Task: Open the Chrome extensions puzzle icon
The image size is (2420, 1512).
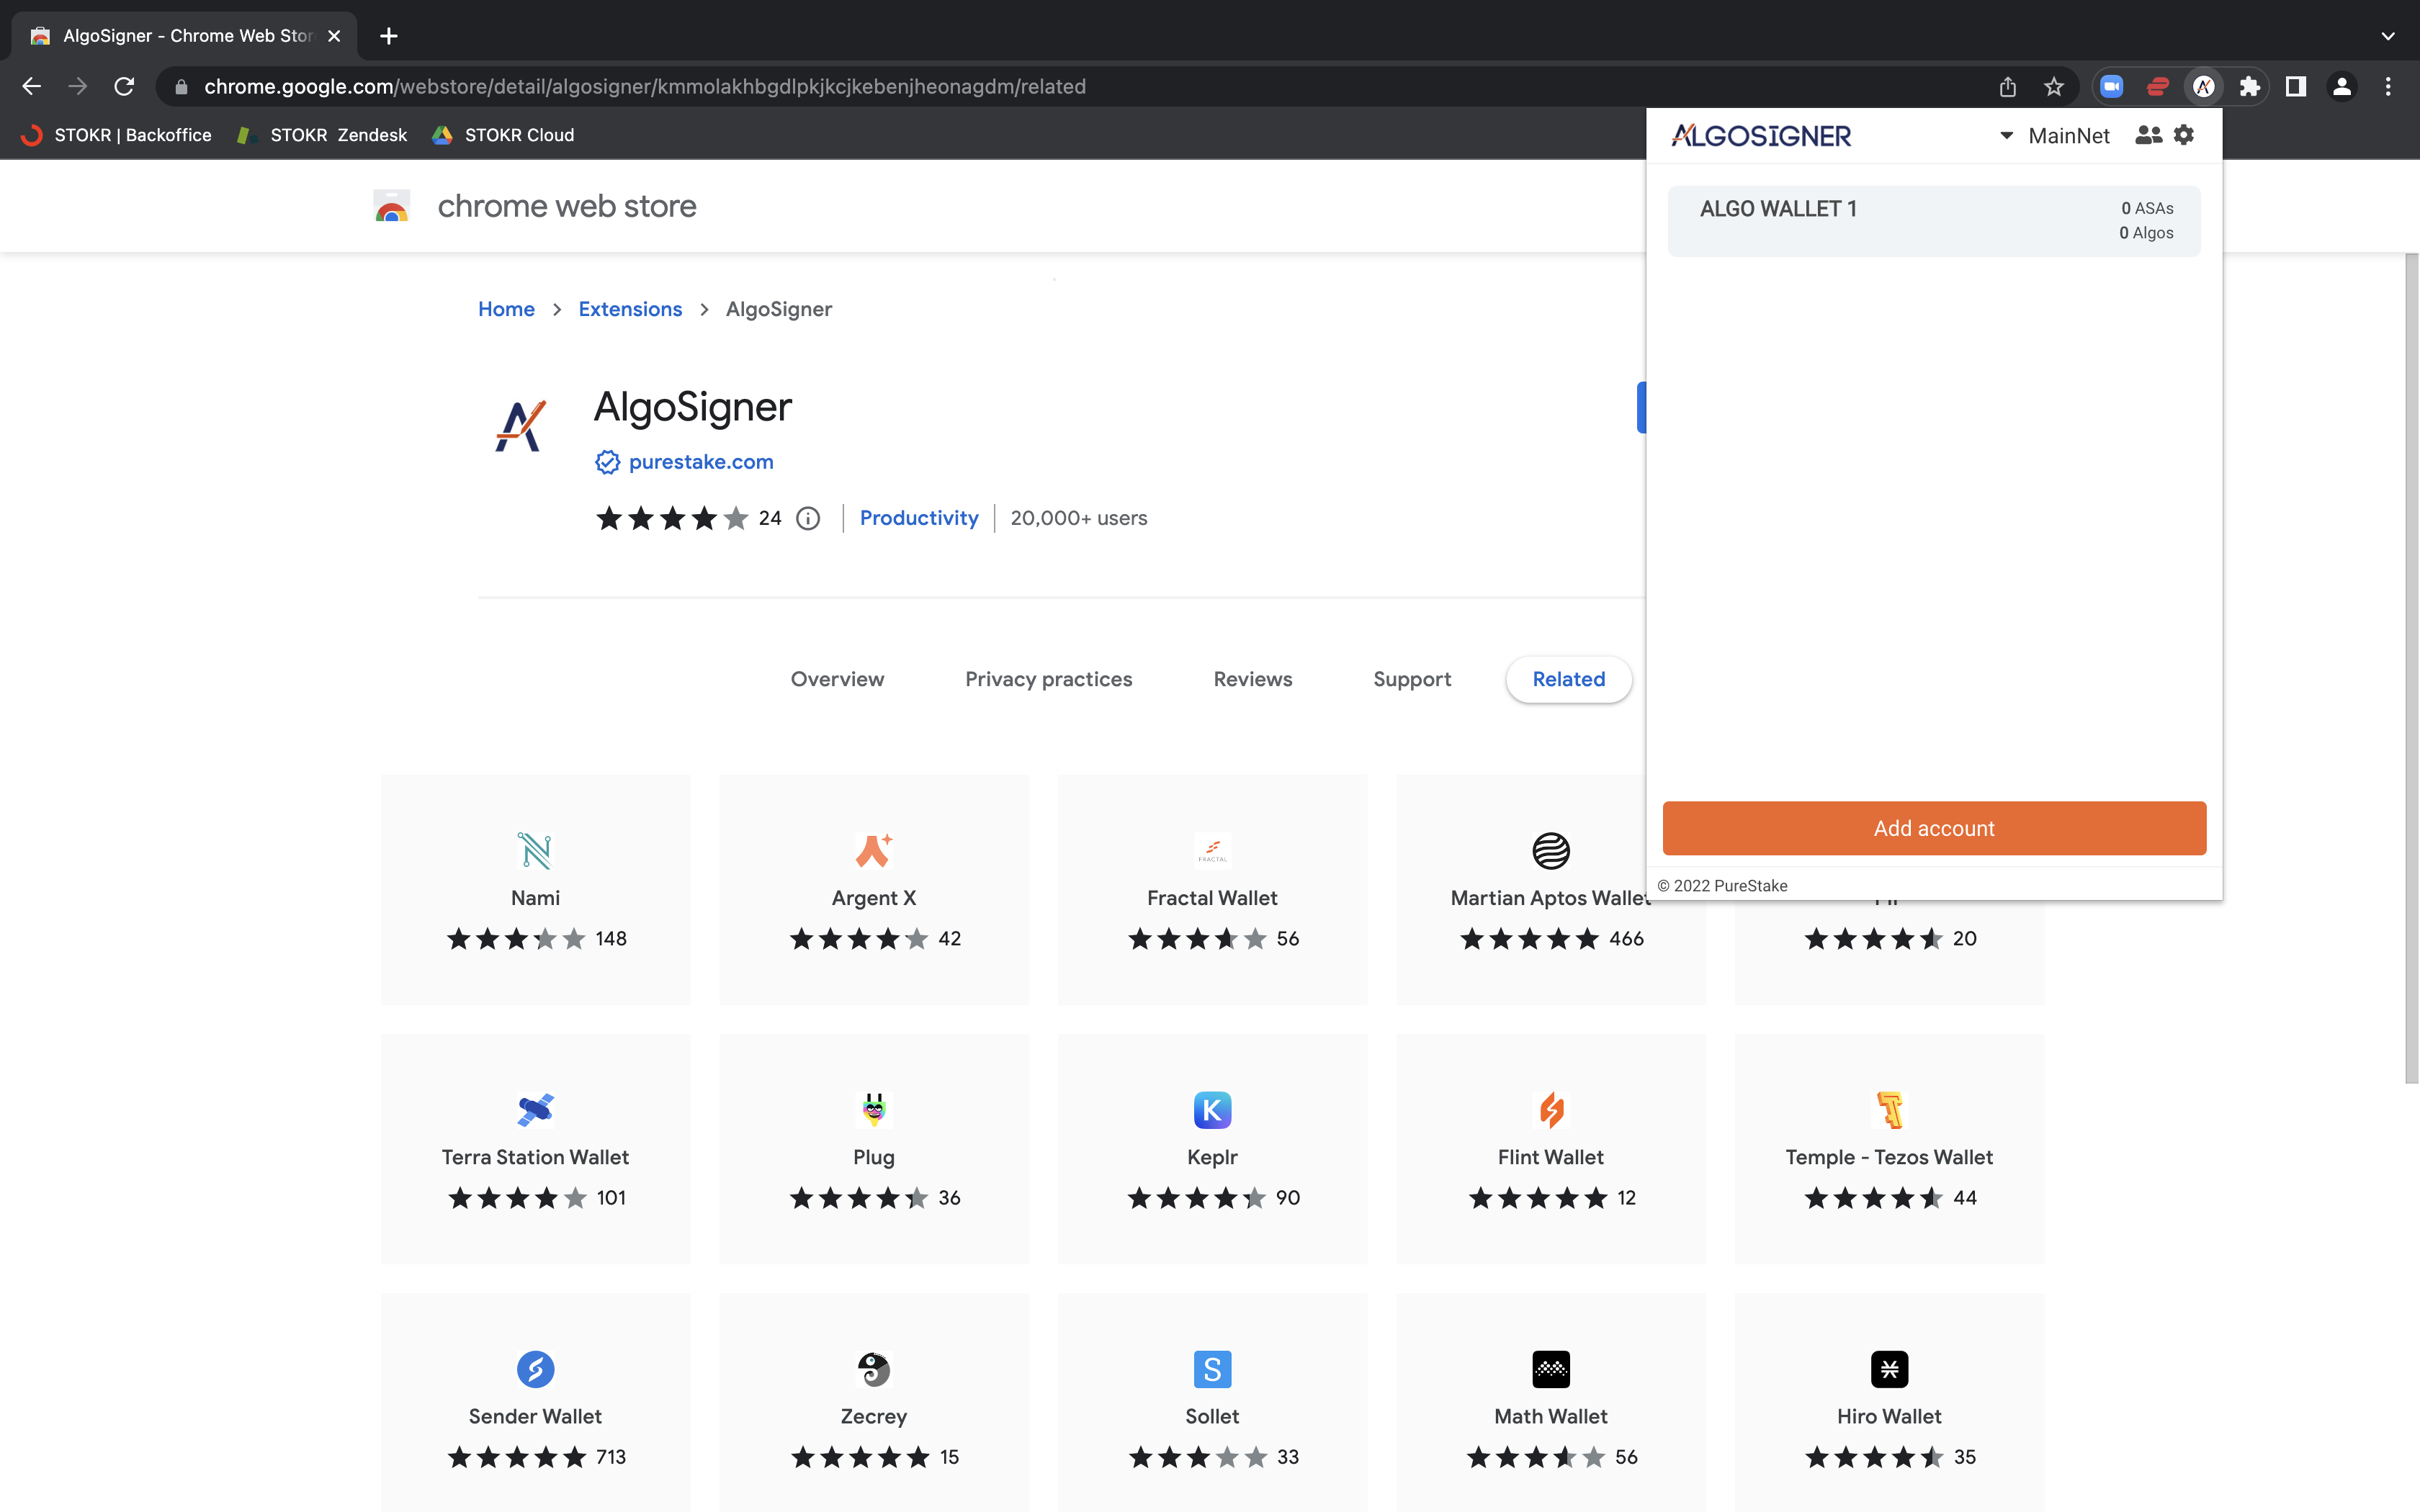Action: [x=2250, y=87]
